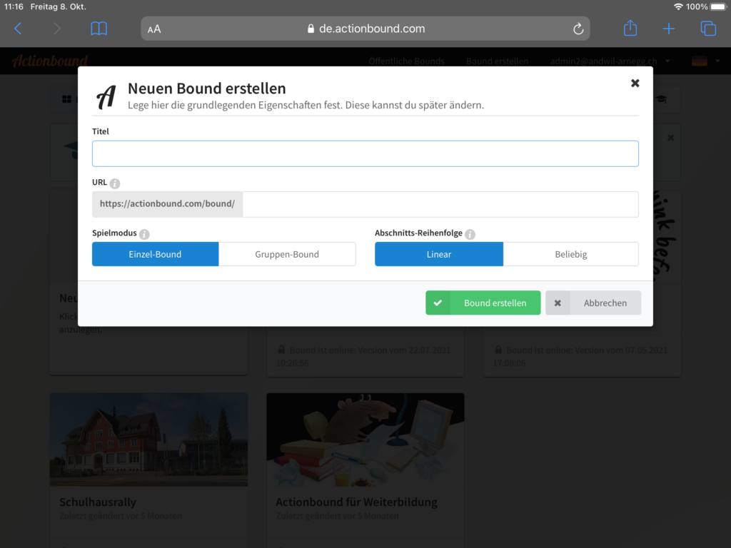Open Safari bookmarks book icon
This screenshot has width=731, height=548.
click(x=99, y=29)
